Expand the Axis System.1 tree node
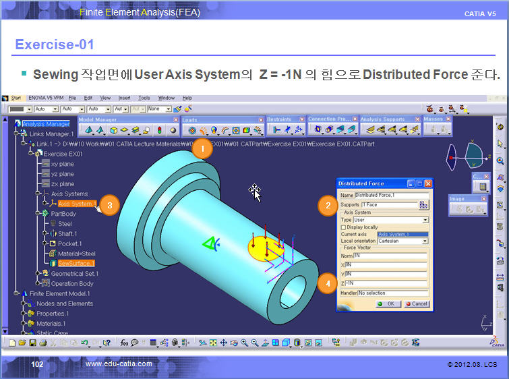Viewport: 509px width, 379px height. 44,203
